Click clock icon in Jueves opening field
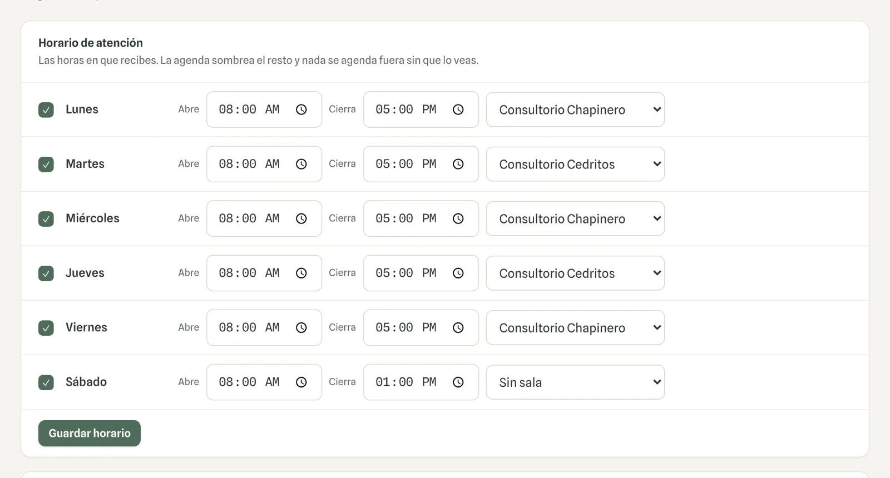The width and height of the screenshot is (890, 478). [x=301, y=273]
